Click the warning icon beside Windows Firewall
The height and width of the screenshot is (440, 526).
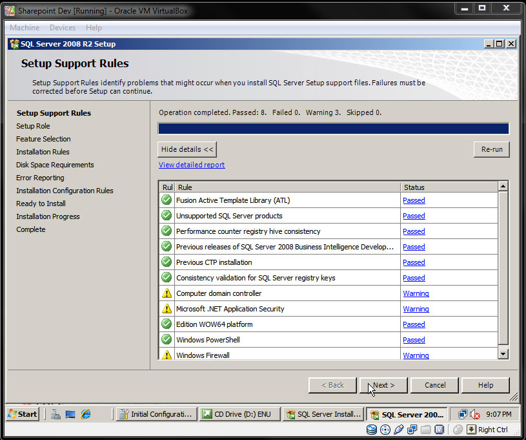click(x=167, y=355)
